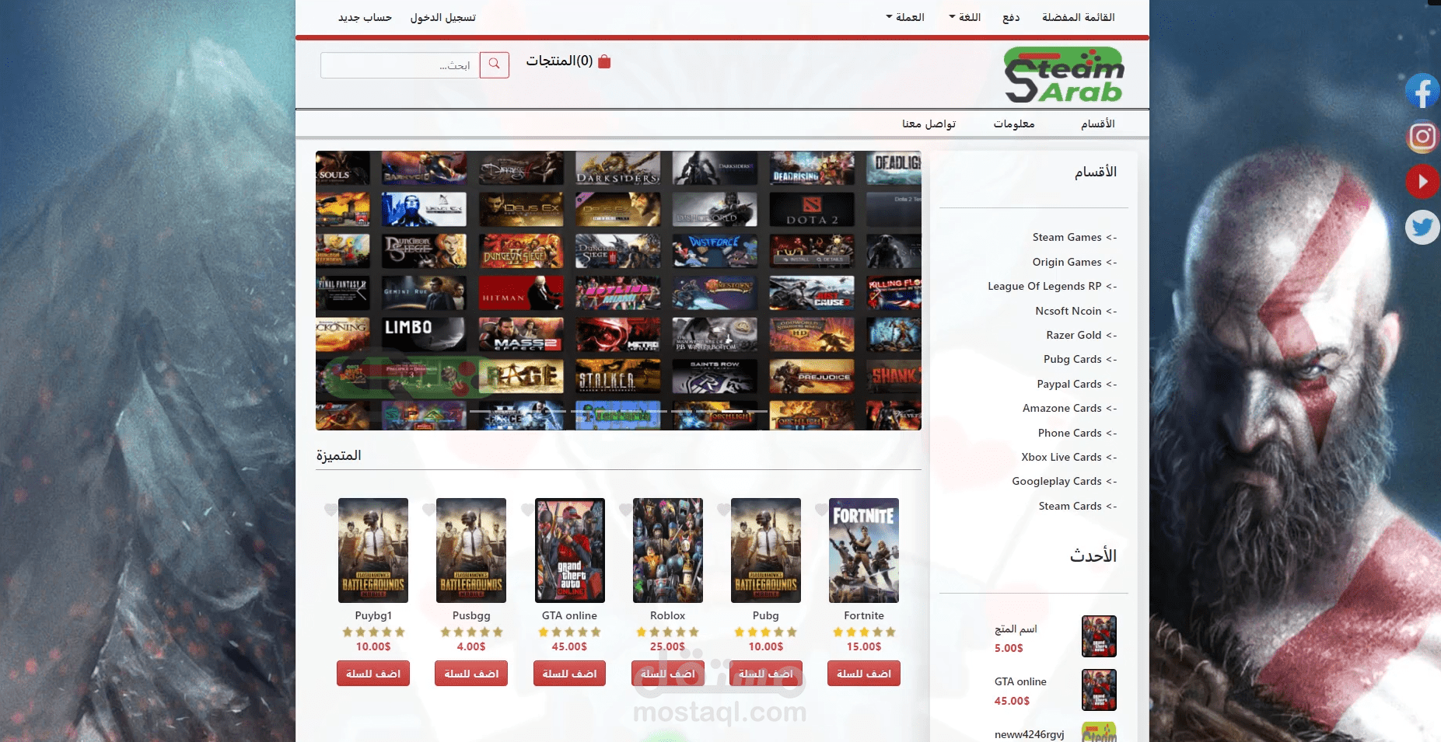The width and height of the screenshot is (1441, 742).
Task: Open Instagram from the sidebar social icon
Action: (x=1423, y=137)
